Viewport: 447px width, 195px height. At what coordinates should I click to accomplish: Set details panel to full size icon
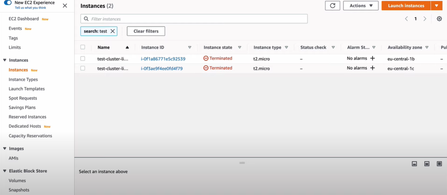tap(439, 164)
